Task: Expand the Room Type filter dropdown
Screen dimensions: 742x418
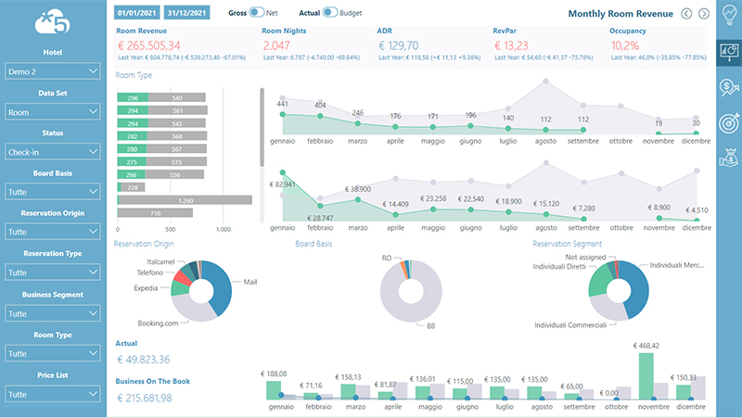Action: (53, 353)
